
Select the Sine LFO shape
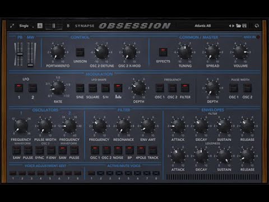point(80,88)
